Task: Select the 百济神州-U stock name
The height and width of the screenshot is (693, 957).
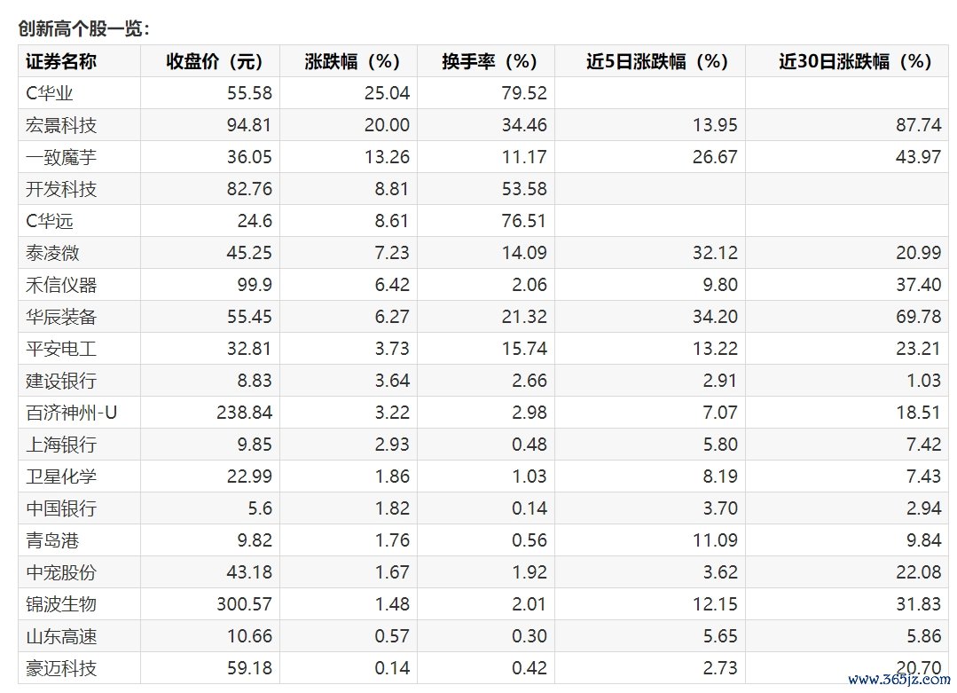Action: [72, 413]
